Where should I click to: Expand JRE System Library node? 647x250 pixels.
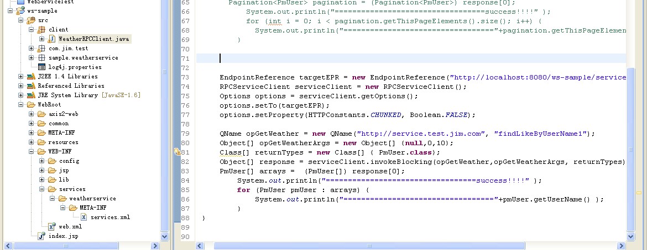click(x=20, y=95)
